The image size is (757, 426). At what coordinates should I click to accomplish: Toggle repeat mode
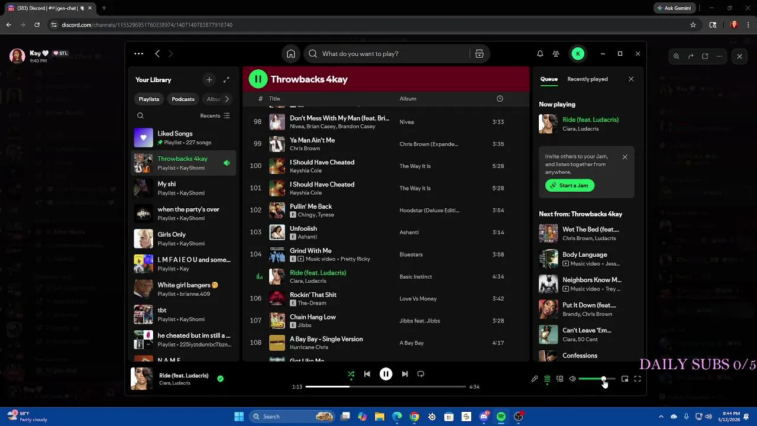tap(420, 374)
